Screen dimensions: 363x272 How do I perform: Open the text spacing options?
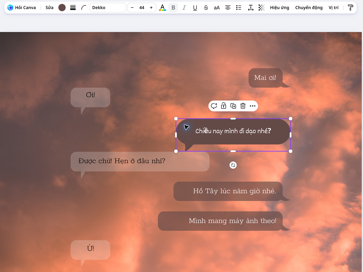point(251,7)
